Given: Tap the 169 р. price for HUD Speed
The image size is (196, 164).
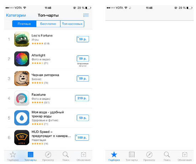Looking at the screenshot, I should coord(82,137).
